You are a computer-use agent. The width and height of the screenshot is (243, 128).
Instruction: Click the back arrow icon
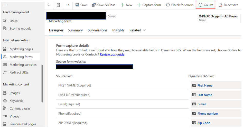coord(49,5)
